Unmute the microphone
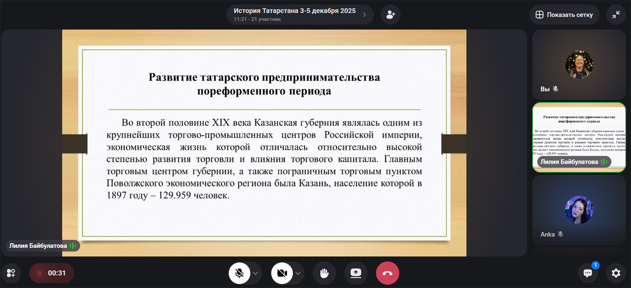This screenshot has width=631, height=288. point(239,273)
